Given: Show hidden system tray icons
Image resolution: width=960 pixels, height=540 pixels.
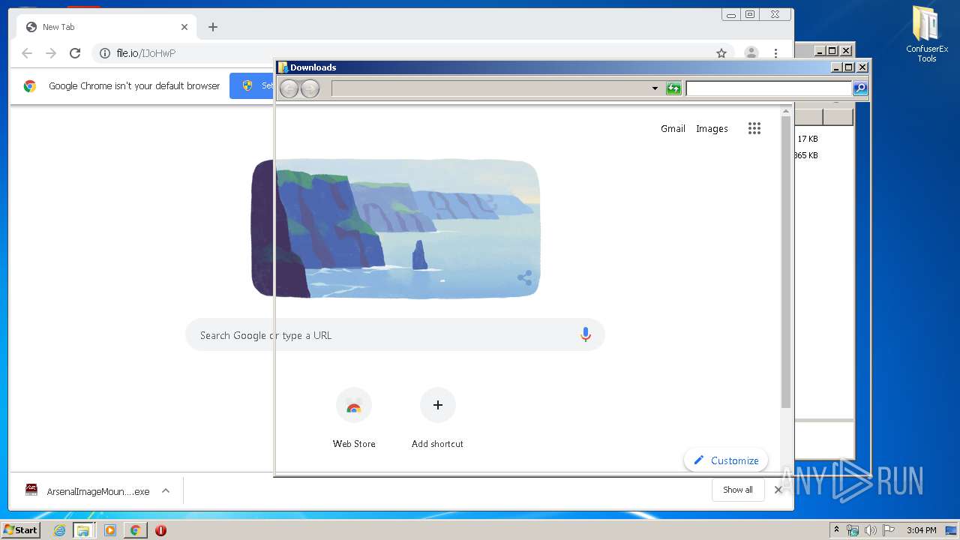Looking at the screenshot, I should (x=836, y=530).
